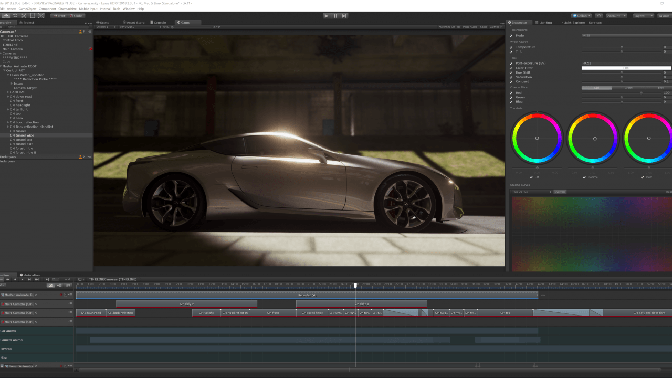Toggle the Color Filter override checkbox
The image size is (672, 378).
(511, 68)
